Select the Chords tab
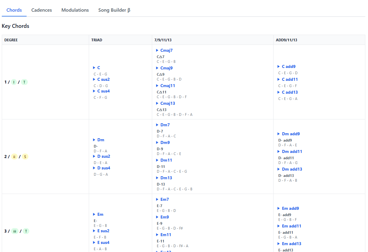The width and height of the screenshot is (368, 252). [x=14, y=10]
